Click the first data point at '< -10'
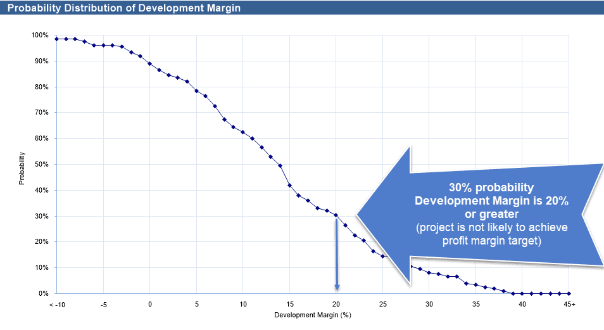Viewport: 604px width, 330px height. point(56,39)
